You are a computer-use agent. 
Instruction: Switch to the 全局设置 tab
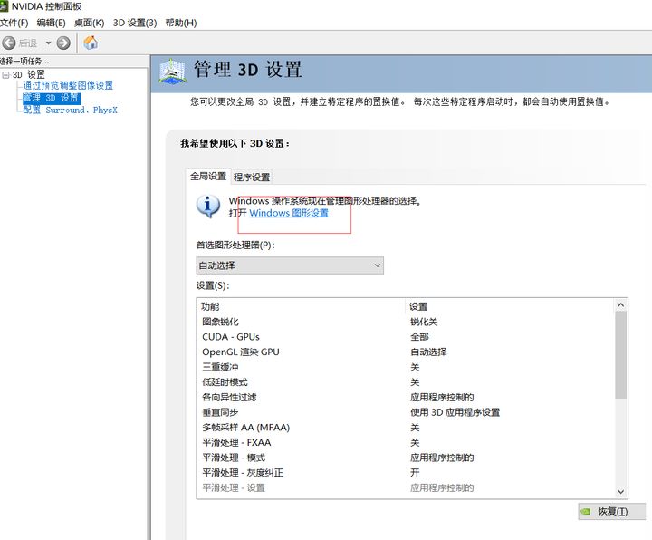coord(208,177)
